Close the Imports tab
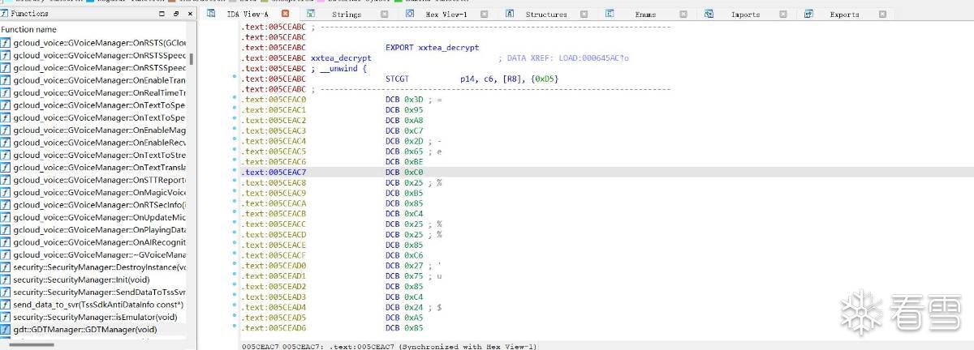The image size is (974, 350). point(782,14)
